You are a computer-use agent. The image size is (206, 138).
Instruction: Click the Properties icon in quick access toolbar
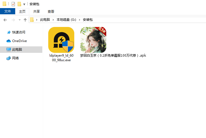pos(13,4)
